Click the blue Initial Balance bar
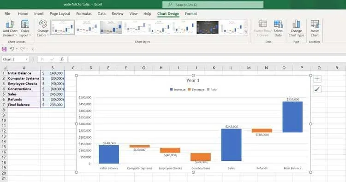 109,154
